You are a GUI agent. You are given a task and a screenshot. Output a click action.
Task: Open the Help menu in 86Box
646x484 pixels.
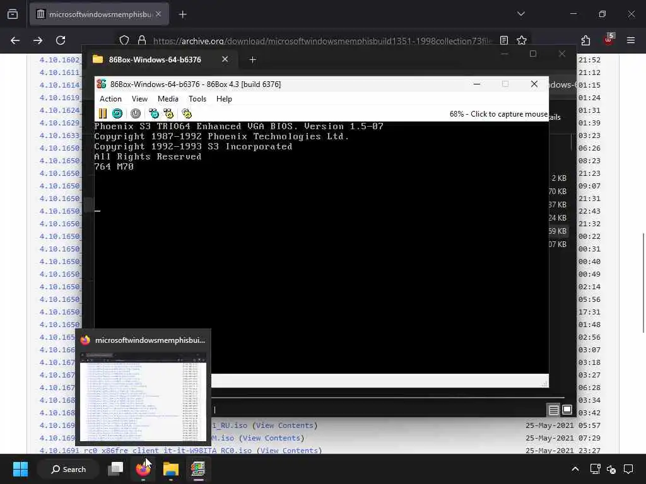(x=224, y=99)
